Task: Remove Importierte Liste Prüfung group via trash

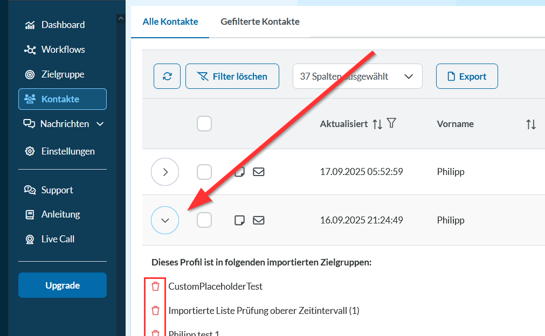Action: (156, 311)
